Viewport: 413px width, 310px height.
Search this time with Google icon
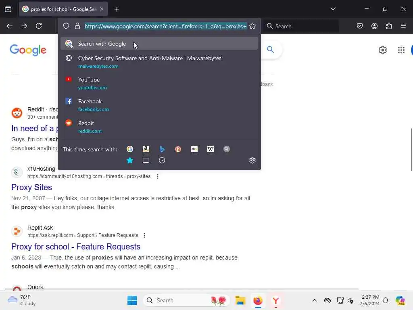point(129,149)
